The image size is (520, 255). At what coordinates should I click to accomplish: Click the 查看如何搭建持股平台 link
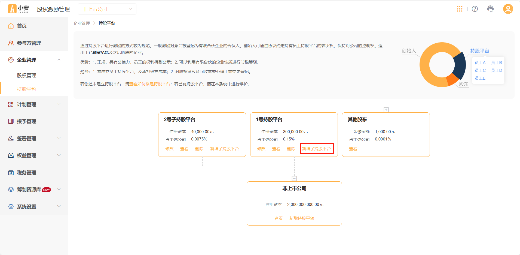(150, 84)
